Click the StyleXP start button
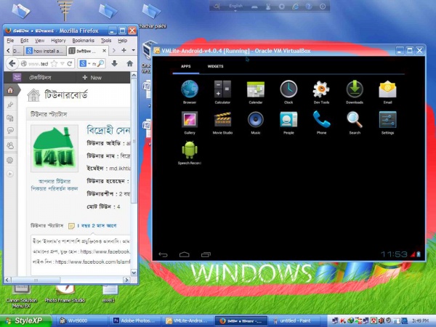Screen dimensions: 436x327 coord(25,320)
